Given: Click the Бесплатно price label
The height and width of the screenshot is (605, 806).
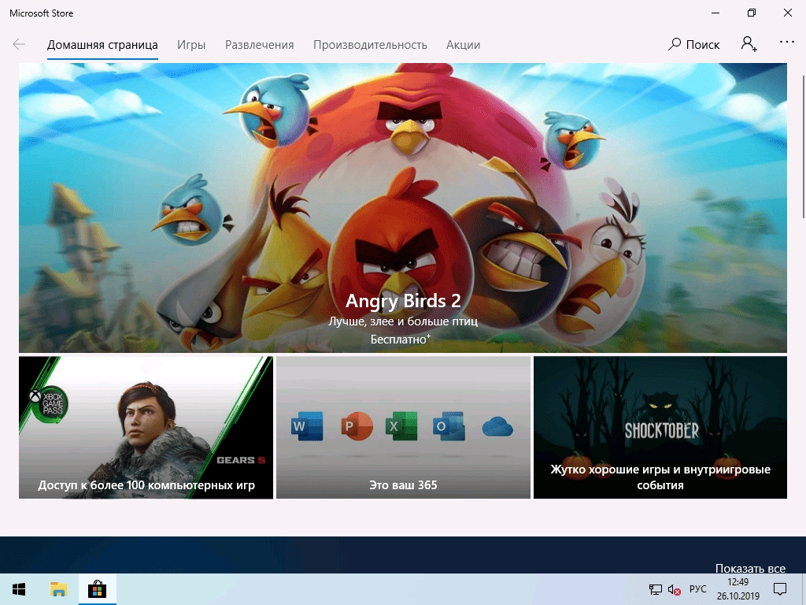Looking at the screenshot, I should pyautogui.click(x=401, y=339).
